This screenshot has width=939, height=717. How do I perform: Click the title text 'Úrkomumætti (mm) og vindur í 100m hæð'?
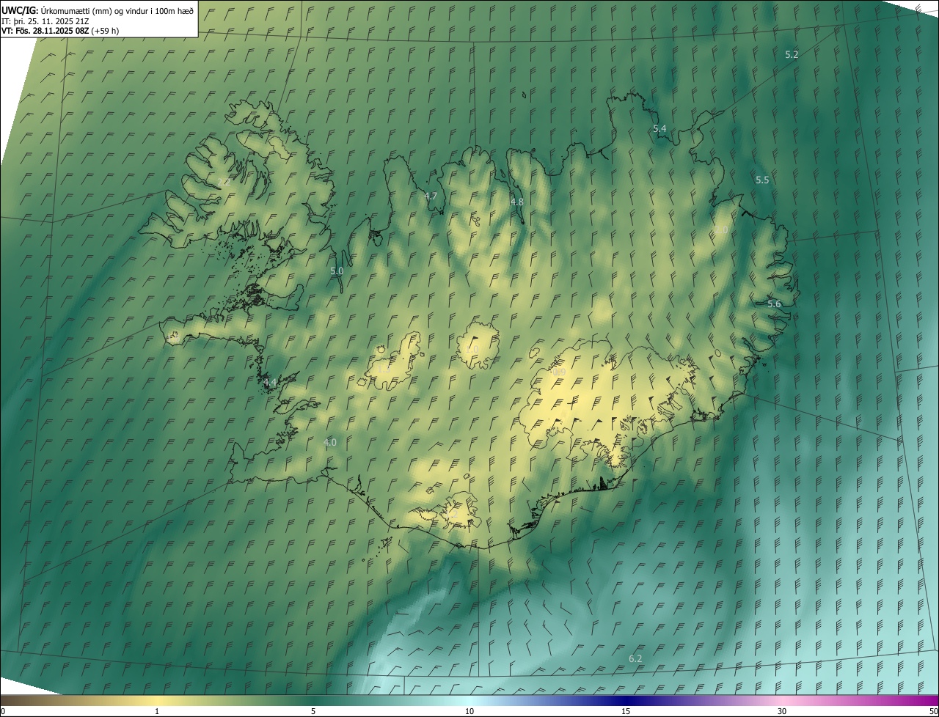(x=117, y=10)
